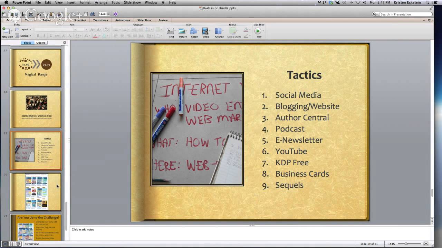Click the Increase Font Size icon
This screenshot has height=248, width=442.
coord(92,29)
